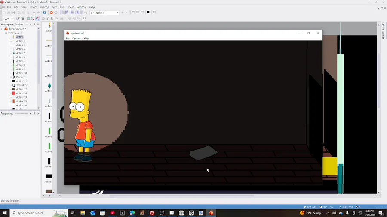387x217 pixels.
Task: Click the New document icon
Action: pos(4,12)
